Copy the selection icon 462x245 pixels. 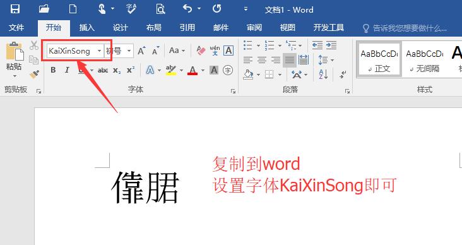pos(33,60)
